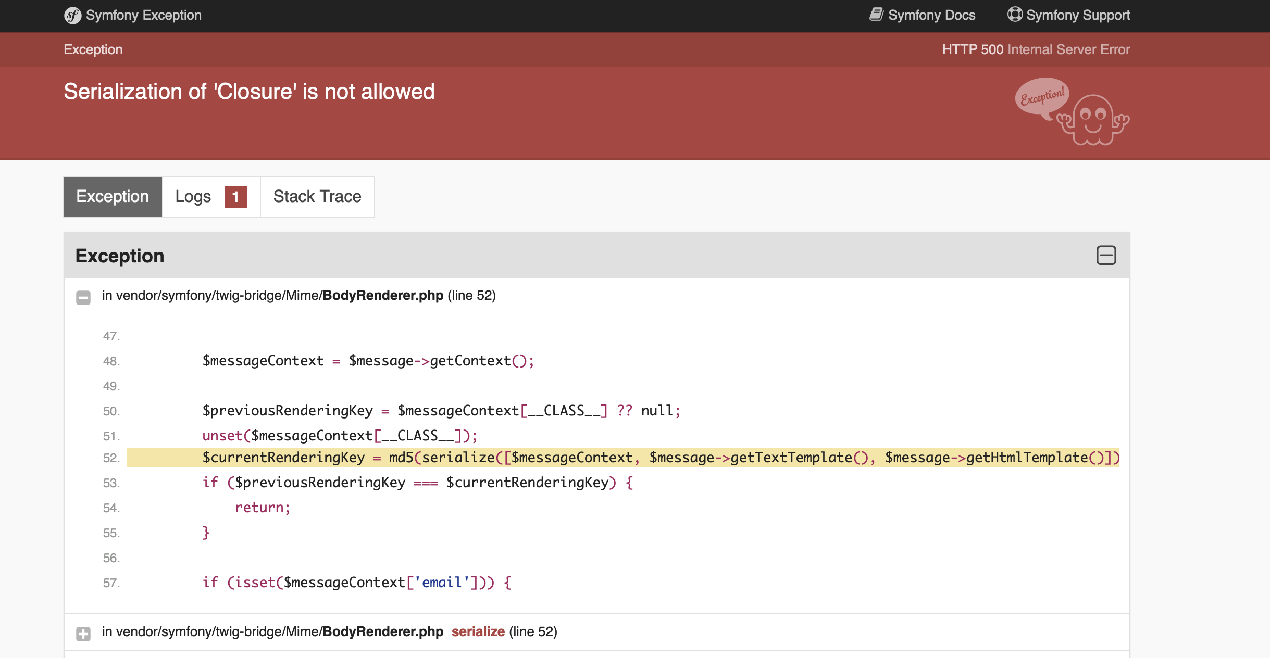Collapse the Exception panel with minus icon
This screenshot has width=1270, height=658.
point(1106,256)
